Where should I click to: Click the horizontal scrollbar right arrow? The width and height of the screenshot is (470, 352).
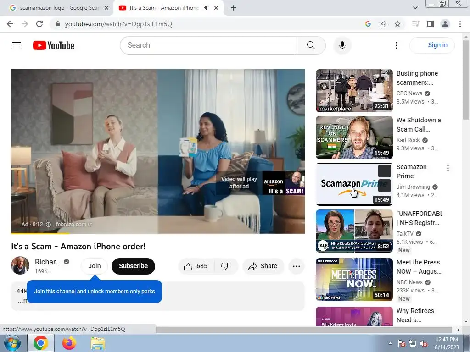(x=459, y=330)
